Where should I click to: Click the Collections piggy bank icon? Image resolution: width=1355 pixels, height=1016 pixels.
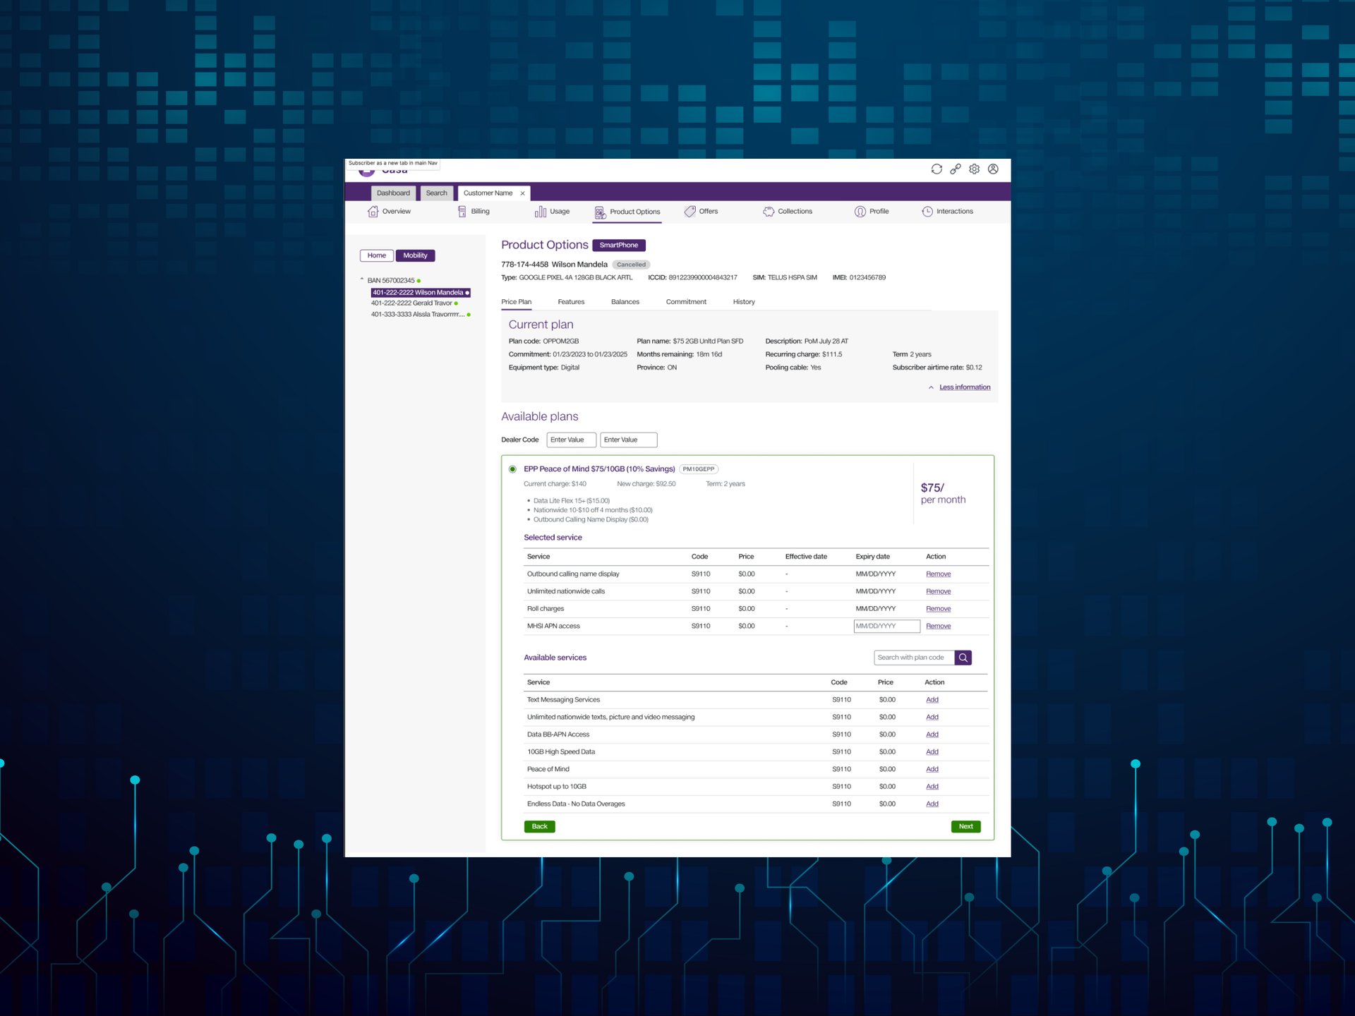(x=769, y=212)
